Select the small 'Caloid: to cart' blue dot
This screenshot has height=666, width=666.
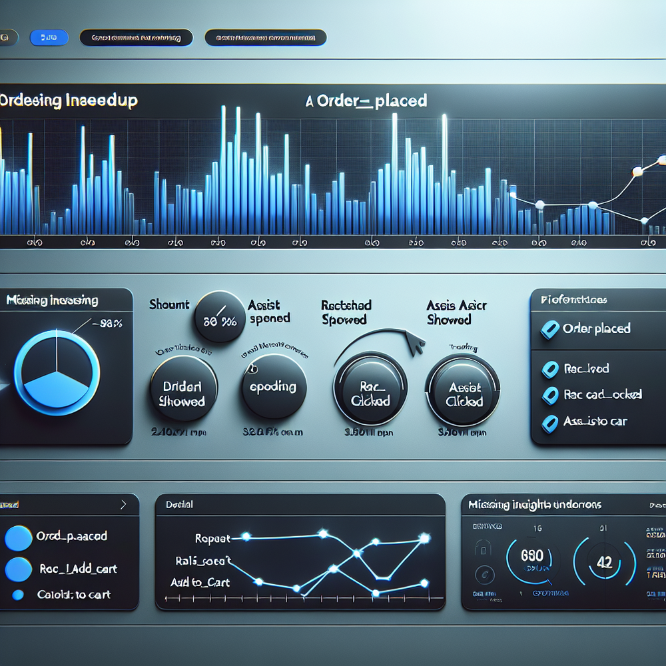(x=18, y=595)
